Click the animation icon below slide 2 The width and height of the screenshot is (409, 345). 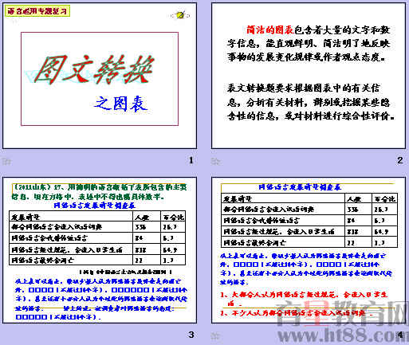click(x=216, y=161)
